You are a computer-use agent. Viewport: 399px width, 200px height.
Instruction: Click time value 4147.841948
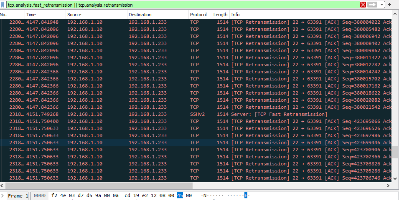tap(42, 22)
